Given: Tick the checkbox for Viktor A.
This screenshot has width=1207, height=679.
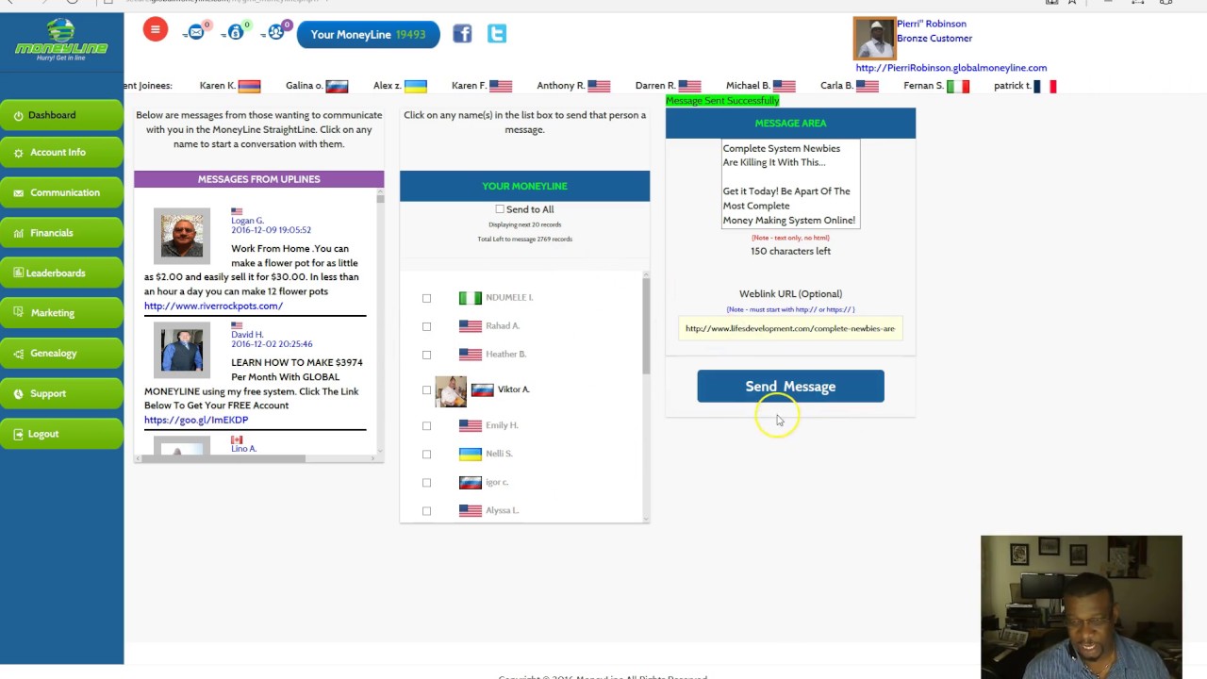Looking at the screenshot, I should coord(426,389).
